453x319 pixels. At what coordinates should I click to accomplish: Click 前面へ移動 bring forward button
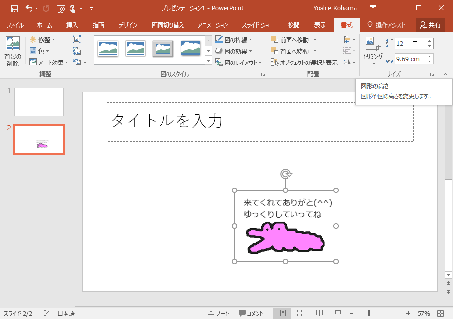290,39
